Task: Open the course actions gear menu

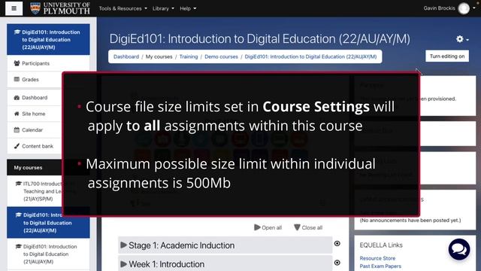Action: pyautogui.click(x=462, y=39)
